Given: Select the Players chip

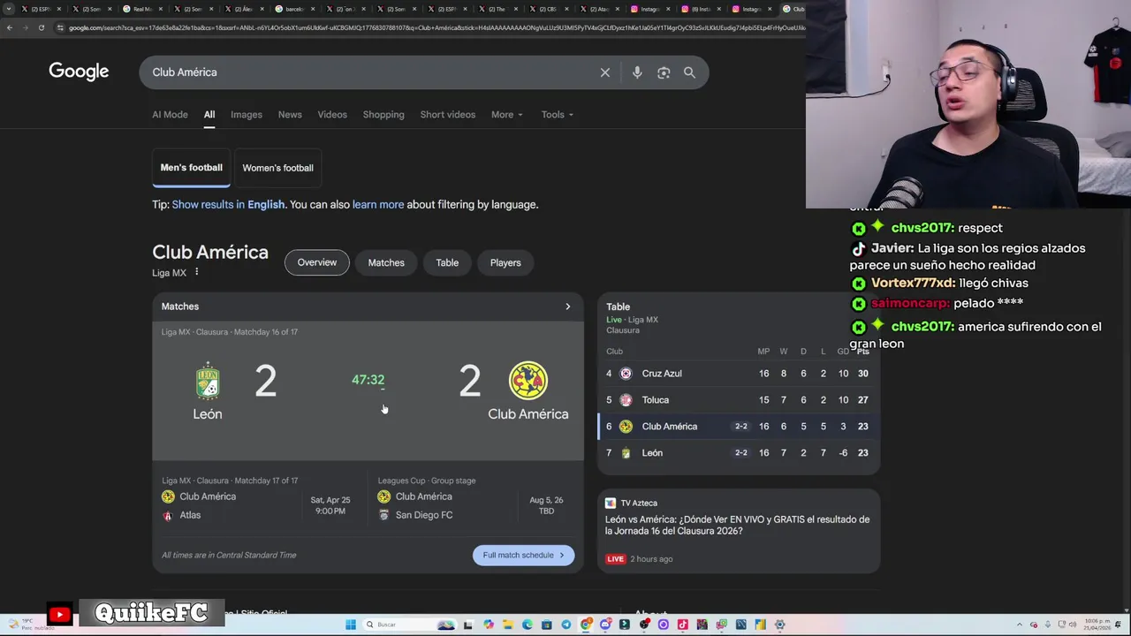Looking at the screenshot, I should [x=505, y=262].
